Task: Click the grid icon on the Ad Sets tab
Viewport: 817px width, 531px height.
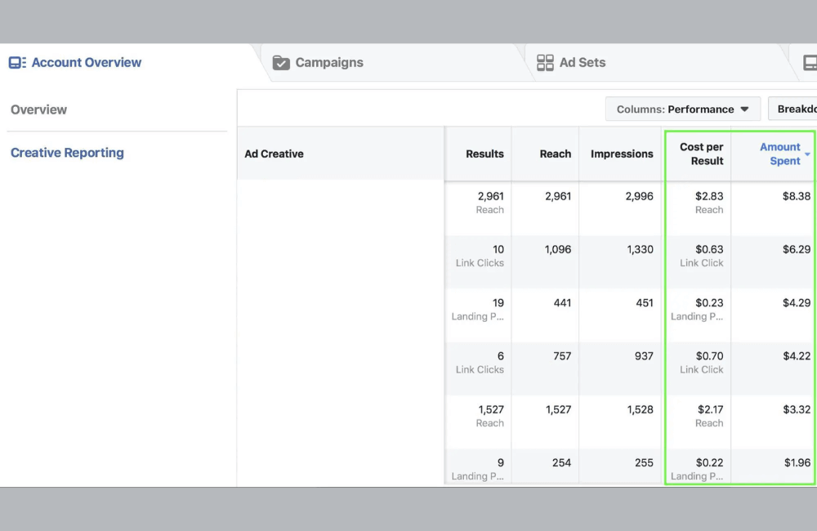Action: click(x=546, y=62)
